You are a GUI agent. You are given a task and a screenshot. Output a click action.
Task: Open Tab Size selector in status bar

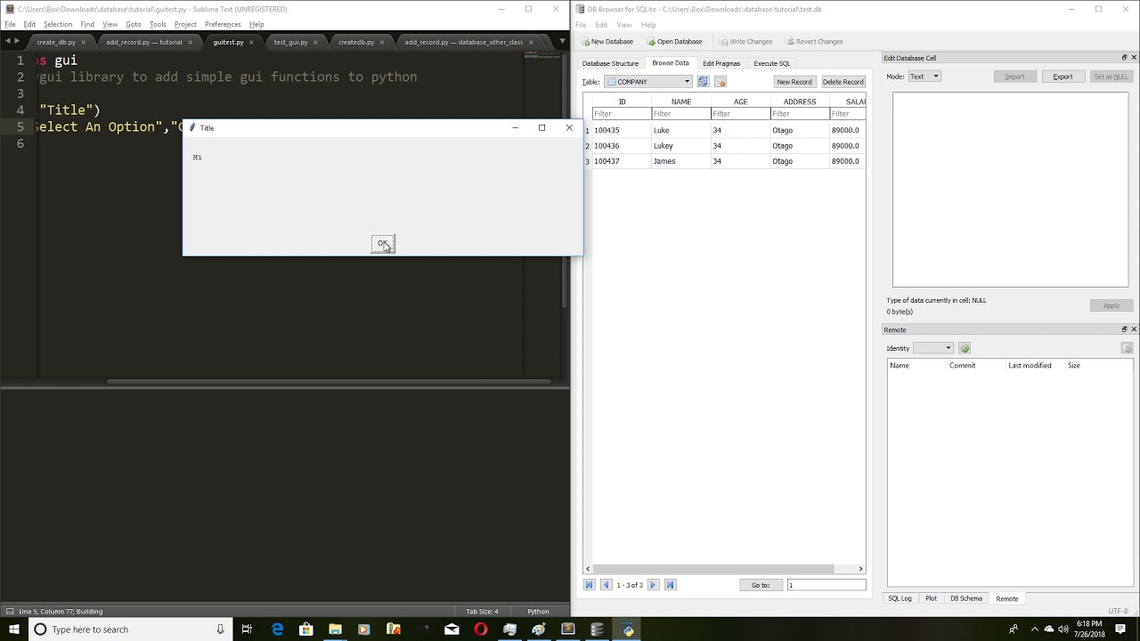pos(482,612)
